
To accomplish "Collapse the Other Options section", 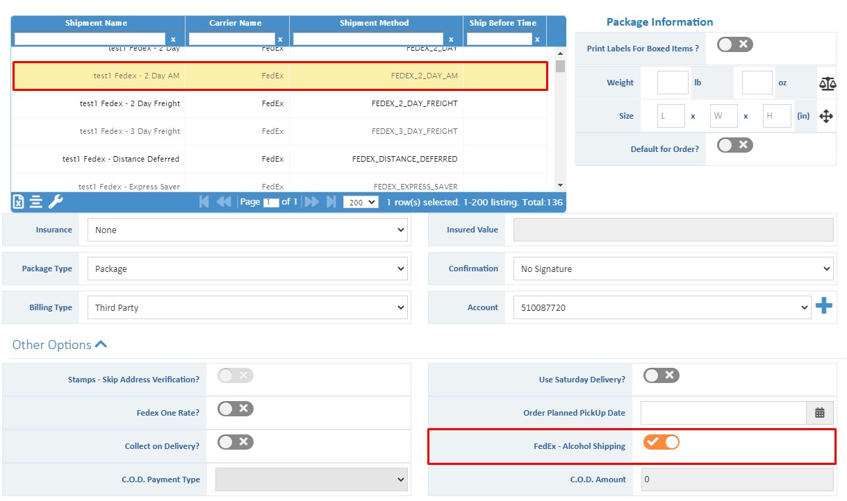I will coord(101,345).
